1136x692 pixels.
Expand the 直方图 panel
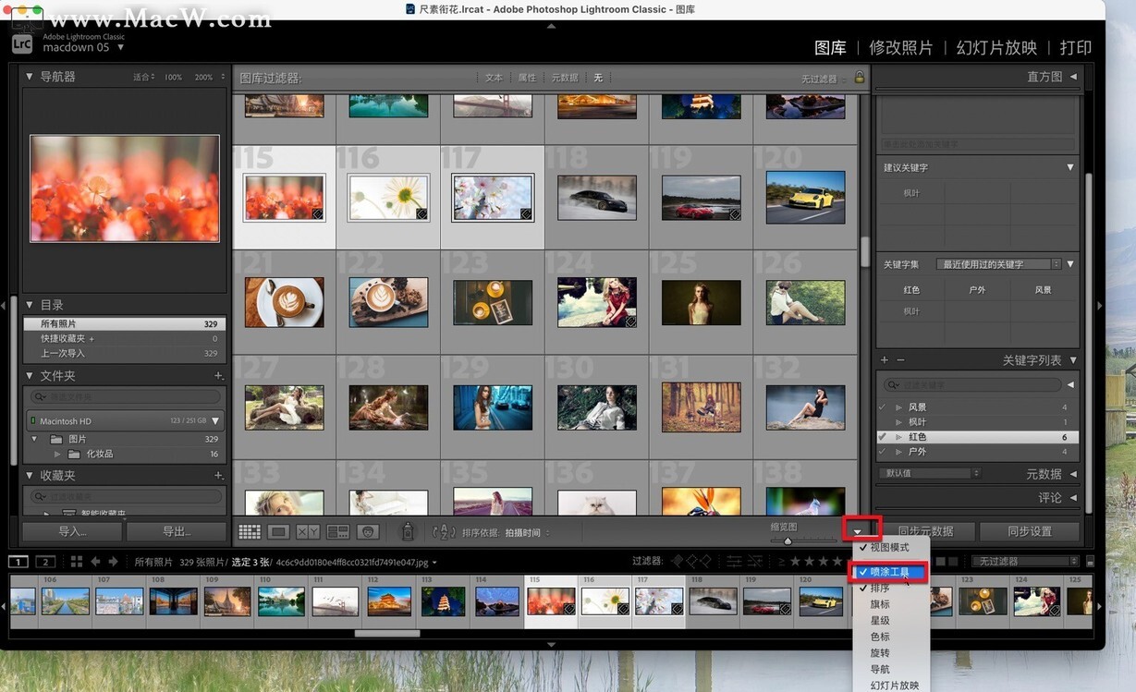[1074, 77]
